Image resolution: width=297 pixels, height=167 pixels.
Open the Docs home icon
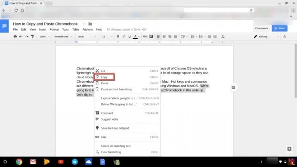[x=4, y=26]
